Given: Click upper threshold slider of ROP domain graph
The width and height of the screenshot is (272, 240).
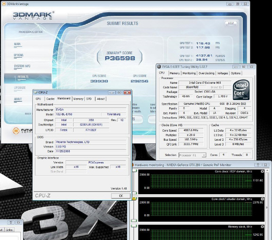Looking at the screenshot, I should point(134,171).
